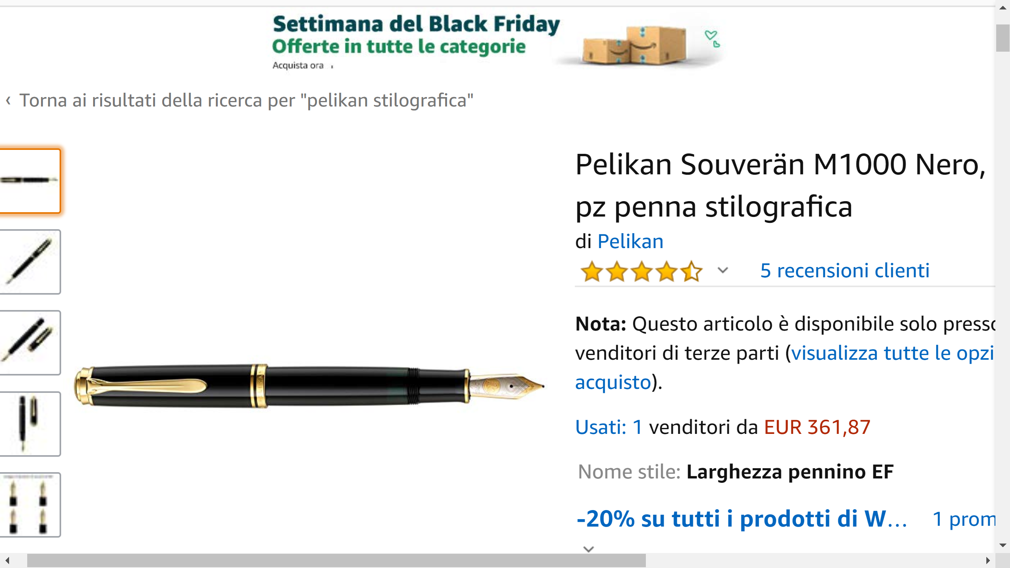1010x568 pixels.
Task: Click horizontal scrollbar right arrow
Action: click(x=988, y=561)
